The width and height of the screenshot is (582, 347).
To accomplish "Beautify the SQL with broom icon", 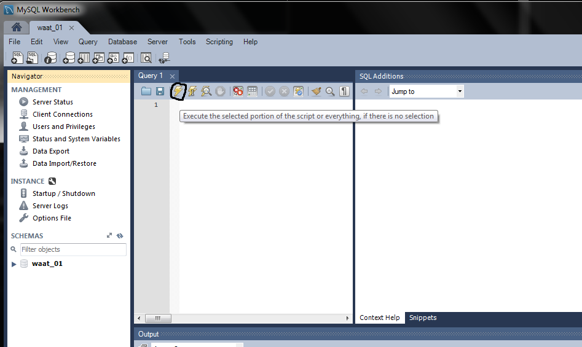I will pos(317,91).
